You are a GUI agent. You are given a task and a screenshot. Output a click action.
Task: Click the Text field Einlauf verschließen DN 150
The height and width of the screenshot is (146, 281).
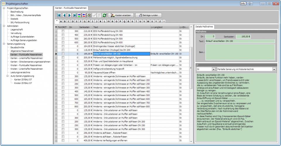[x=240, y=41]
